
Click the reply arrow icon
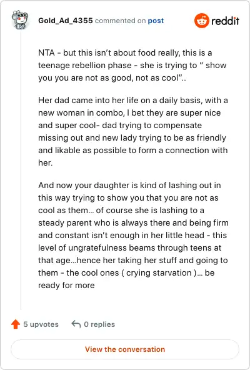pos(76,324)
